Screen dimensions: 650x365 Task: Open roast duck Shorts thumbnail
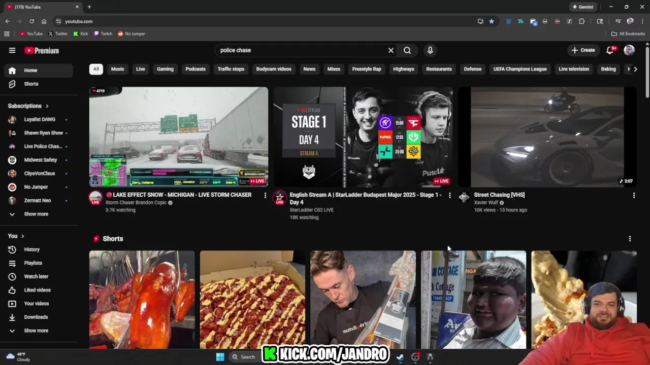point(142,300)
